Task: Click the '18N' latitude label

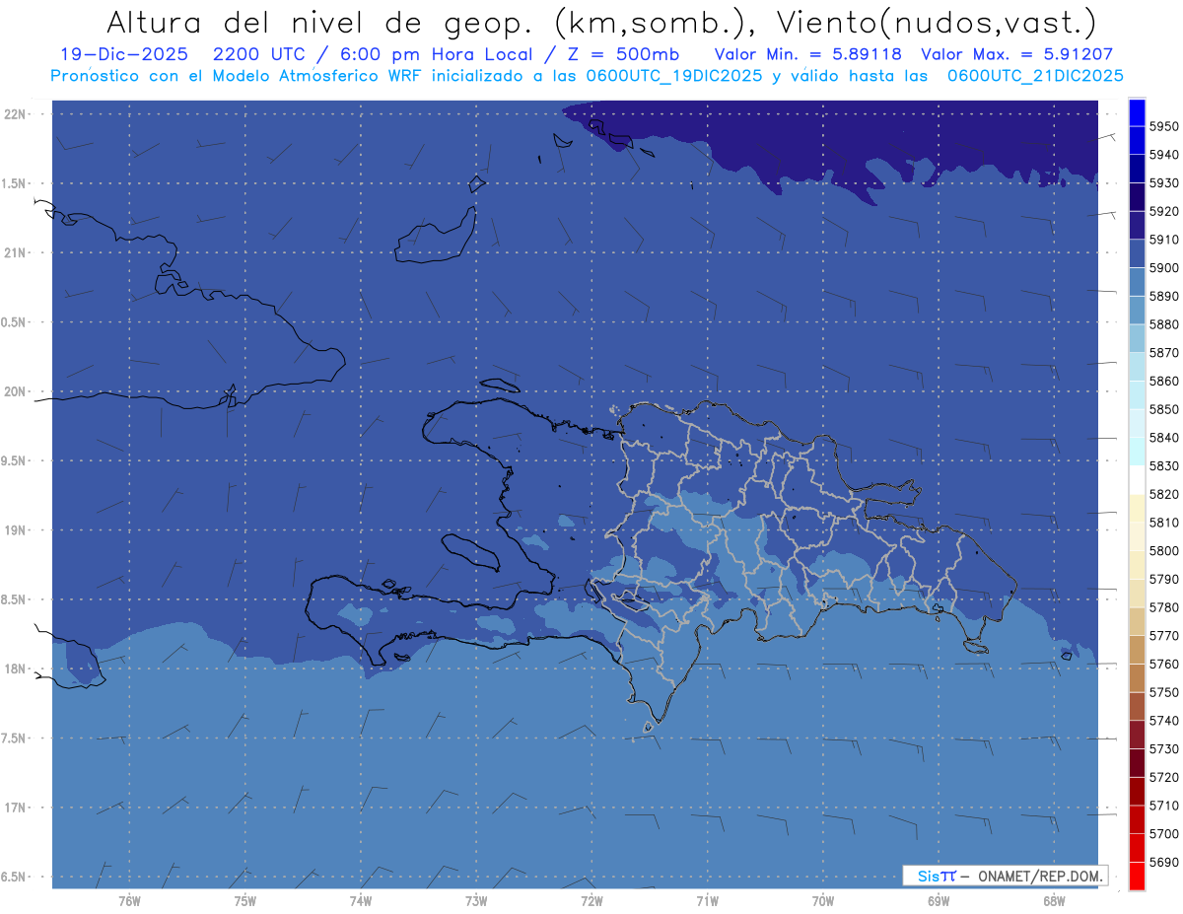Action: click(16, 668)
